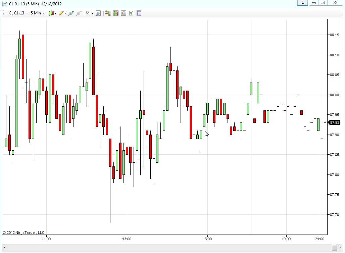Click the horizontal scrollbar thumb
Viewport: 345px width, 253px height.
tap(334, 248)
